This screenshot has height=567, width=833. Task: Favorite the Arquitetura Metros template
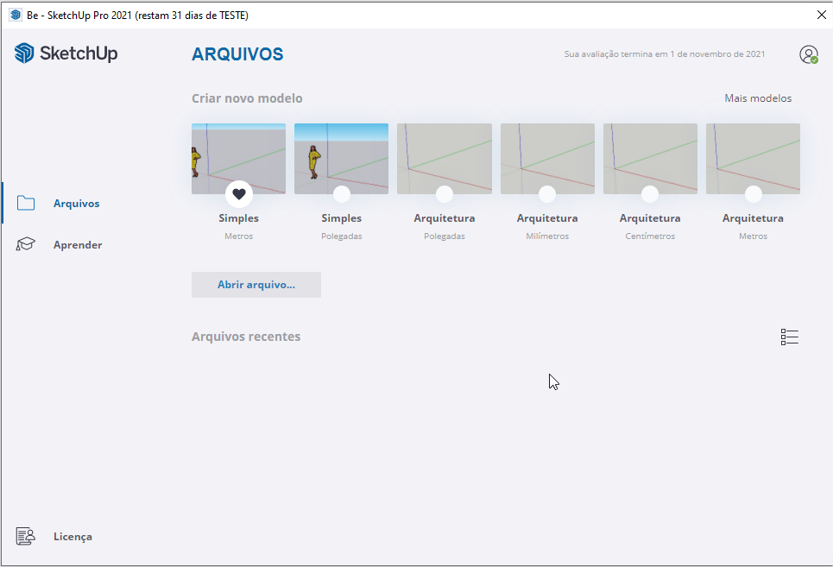point(753,194)
